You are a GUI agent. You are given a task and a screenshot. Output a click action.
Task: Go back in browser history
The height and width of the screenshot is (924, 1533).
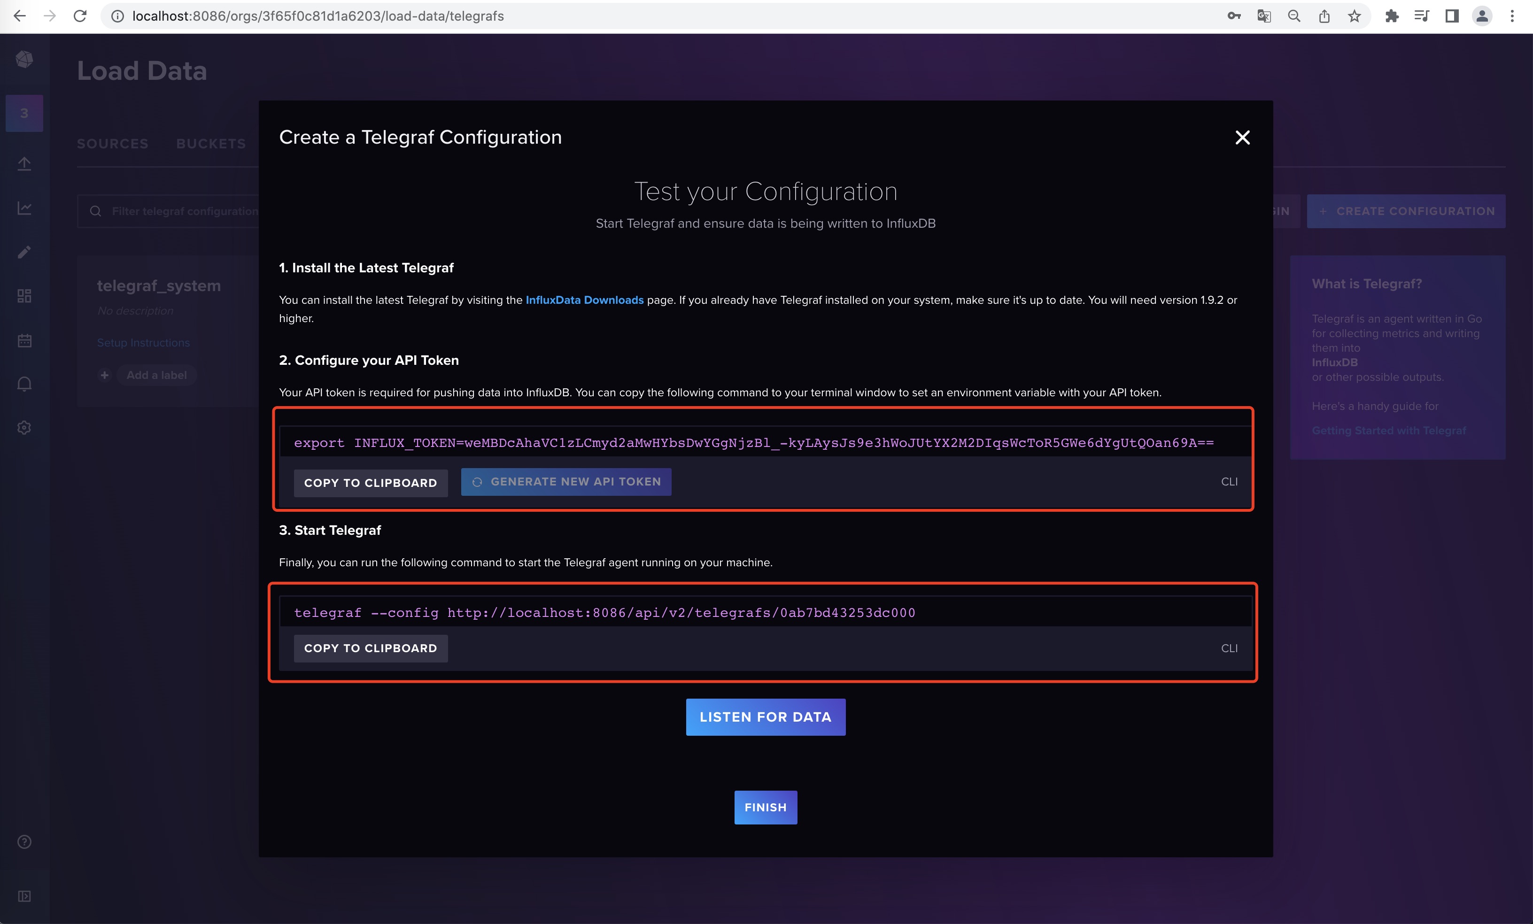tap(20, 16)
